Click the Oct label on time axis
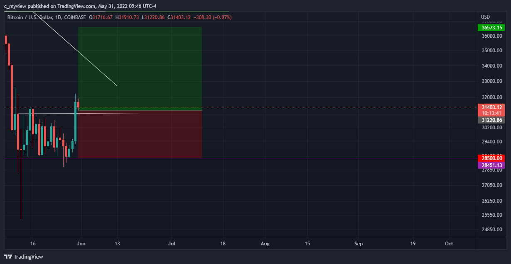Image resolution: width=511 pixels, height=264 pixels. pyautogui.click(x=449, y=244)
